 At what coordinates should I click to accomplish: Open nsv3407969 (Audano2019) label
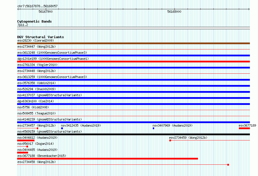coord(172,125)
